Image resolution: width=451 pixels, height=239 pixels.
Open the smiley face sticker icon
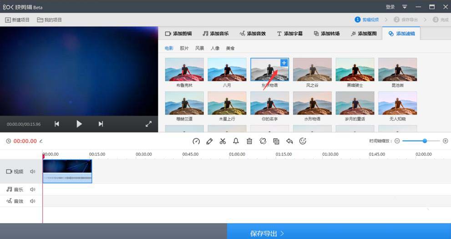click(303, 141)
